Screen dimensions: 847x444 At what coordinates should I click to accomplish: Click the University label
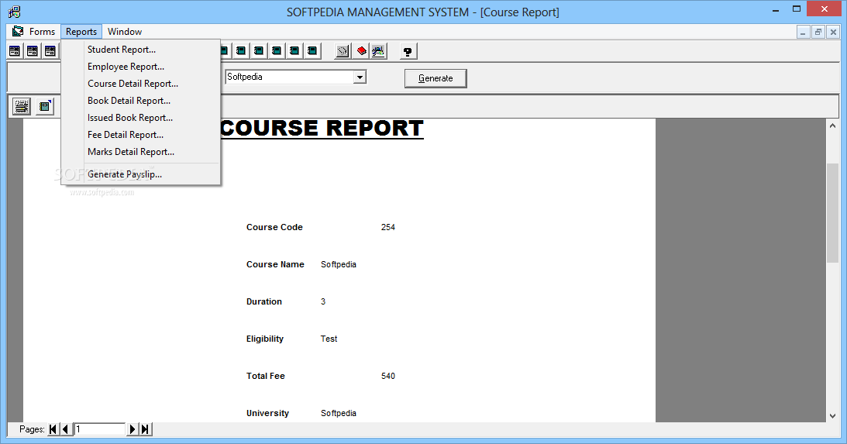[x=267, y=414]
